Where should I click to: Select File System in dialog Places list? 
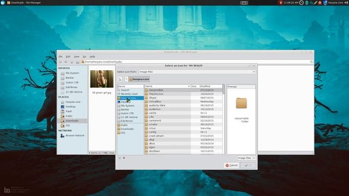tap(130, 106)
